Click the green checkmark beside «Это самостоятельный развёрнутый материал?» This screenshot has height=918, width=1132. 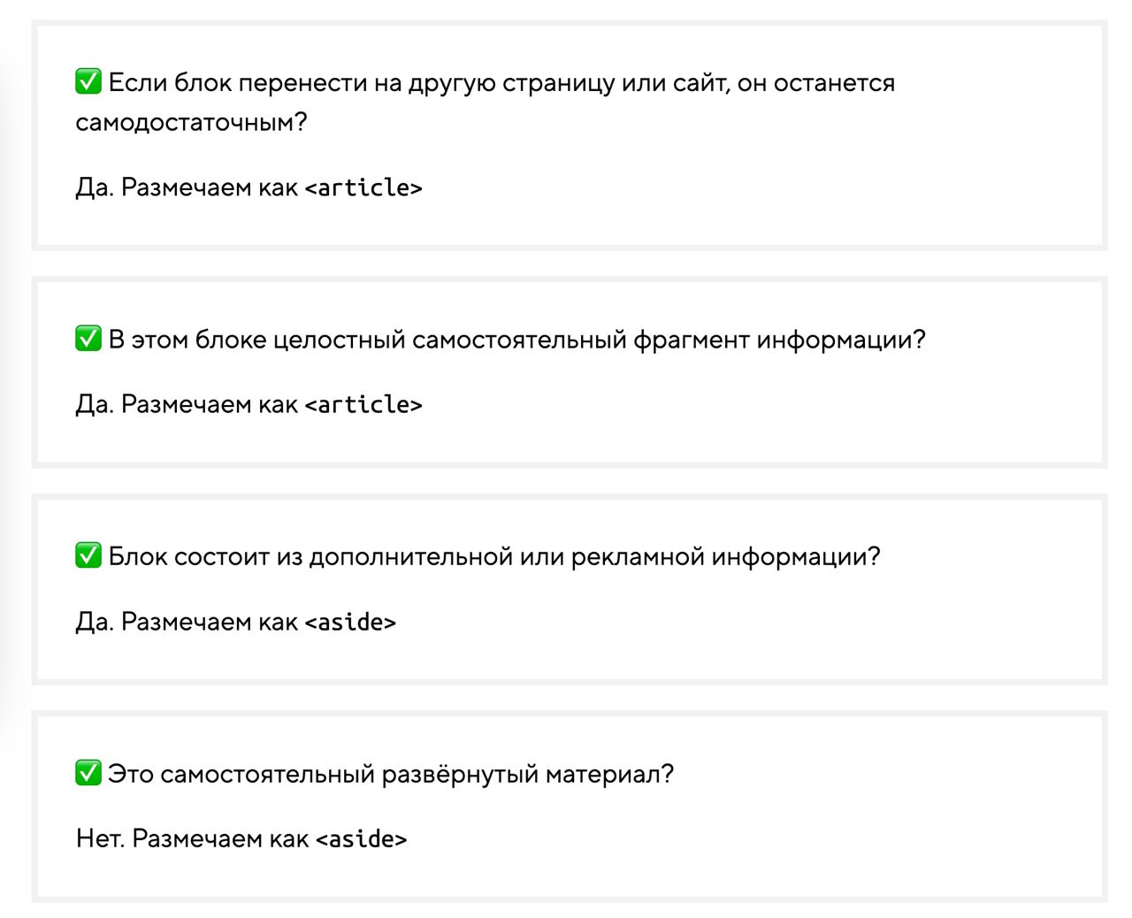(88, 773)
